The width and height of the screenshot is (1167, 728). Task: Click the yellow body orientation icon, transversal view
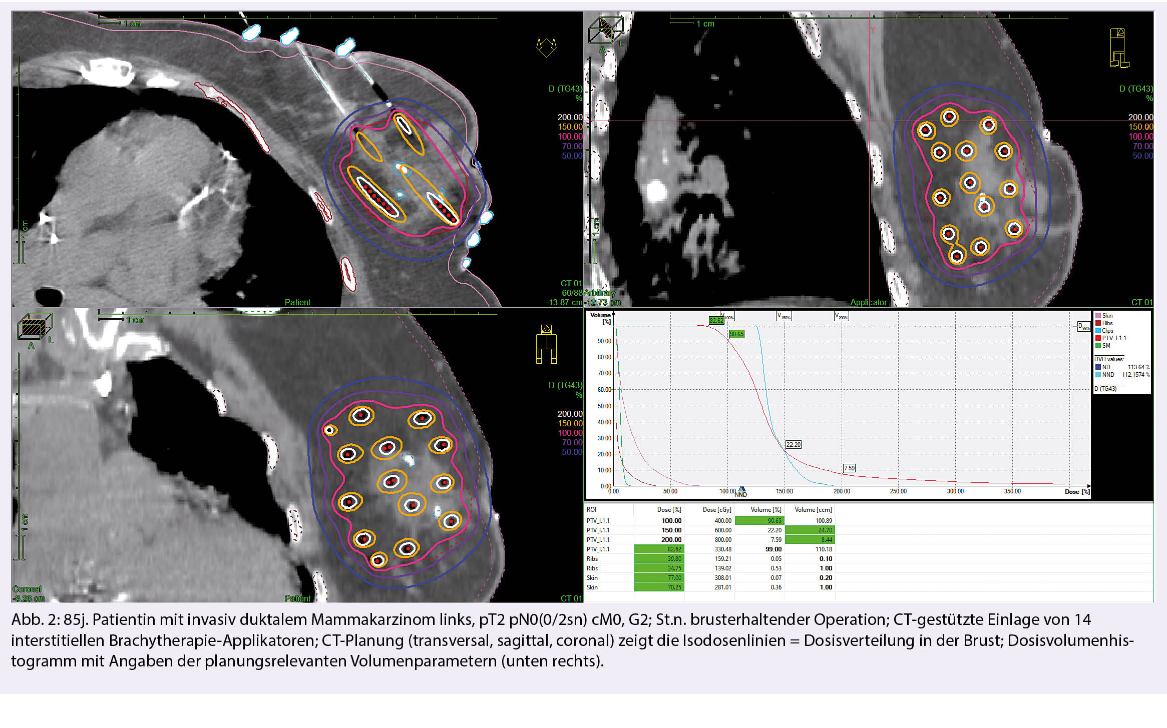(546, 47)
